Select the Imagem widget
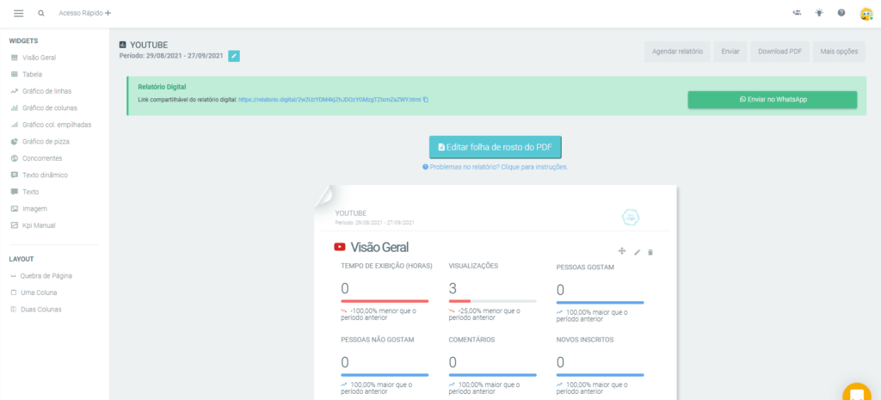 coord(28,208)
